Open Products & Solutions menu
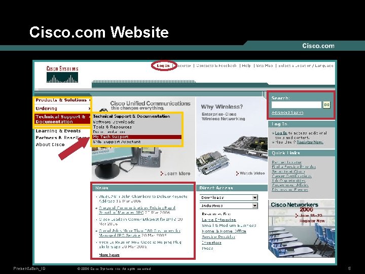This screenshot has width=365, height=274. 61,100
